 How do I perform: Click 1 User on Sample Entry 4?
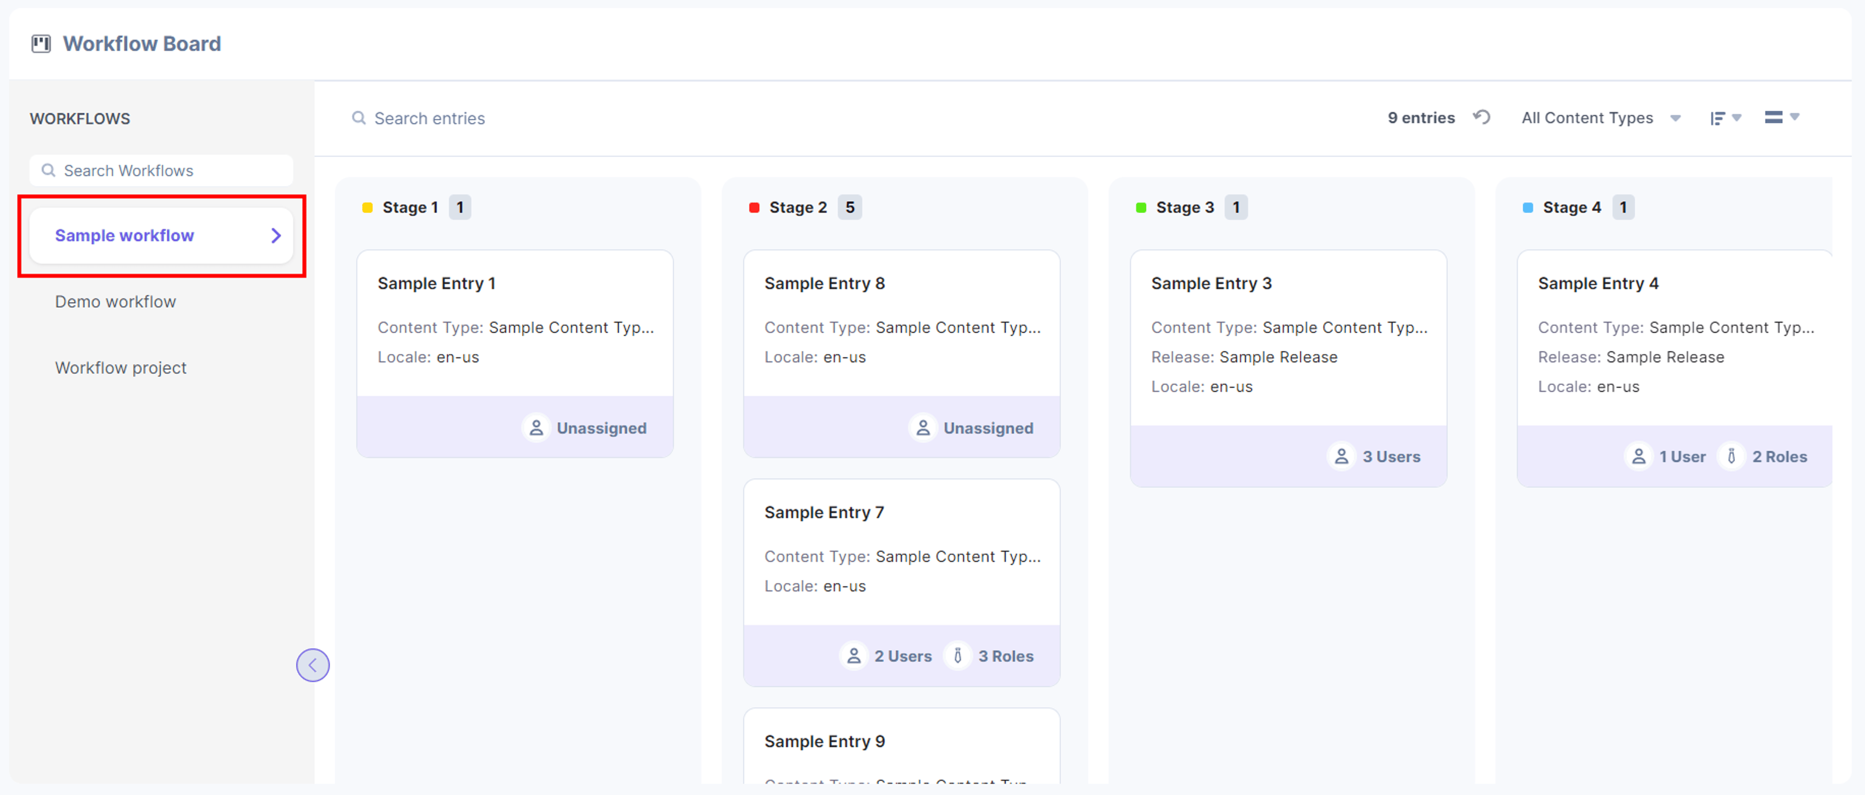1682,457
